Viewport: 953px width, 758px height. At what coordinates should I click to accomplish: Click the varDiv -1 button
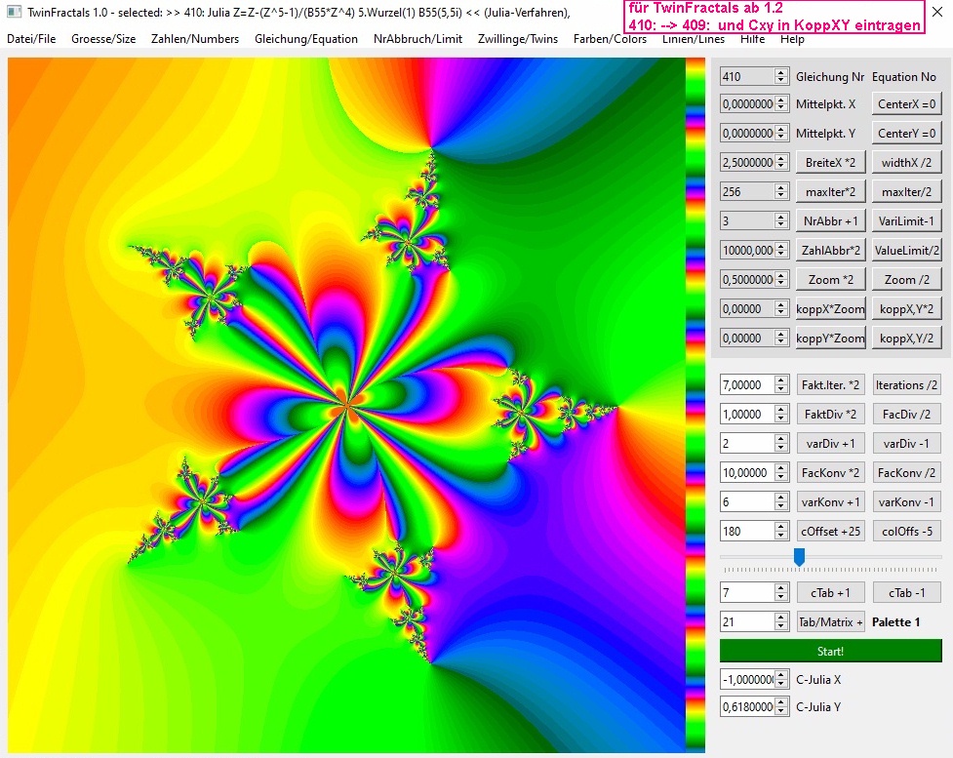pyautogui.click(x=907, y=443)
